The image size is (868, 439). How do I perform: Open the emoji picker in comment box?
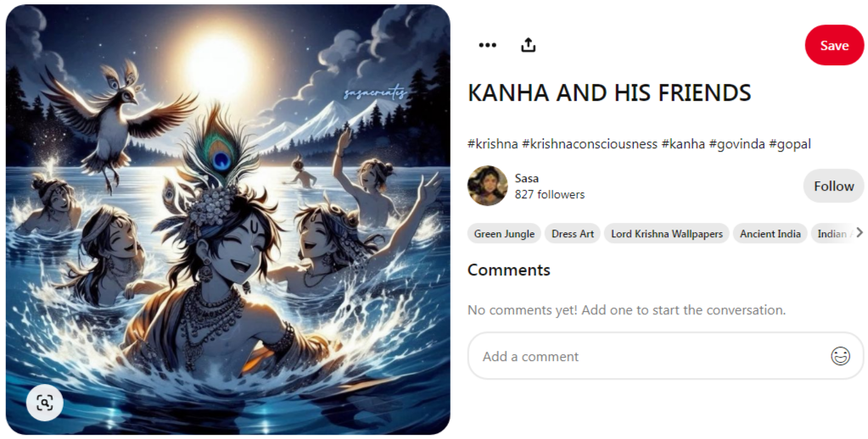coord(840,356)
